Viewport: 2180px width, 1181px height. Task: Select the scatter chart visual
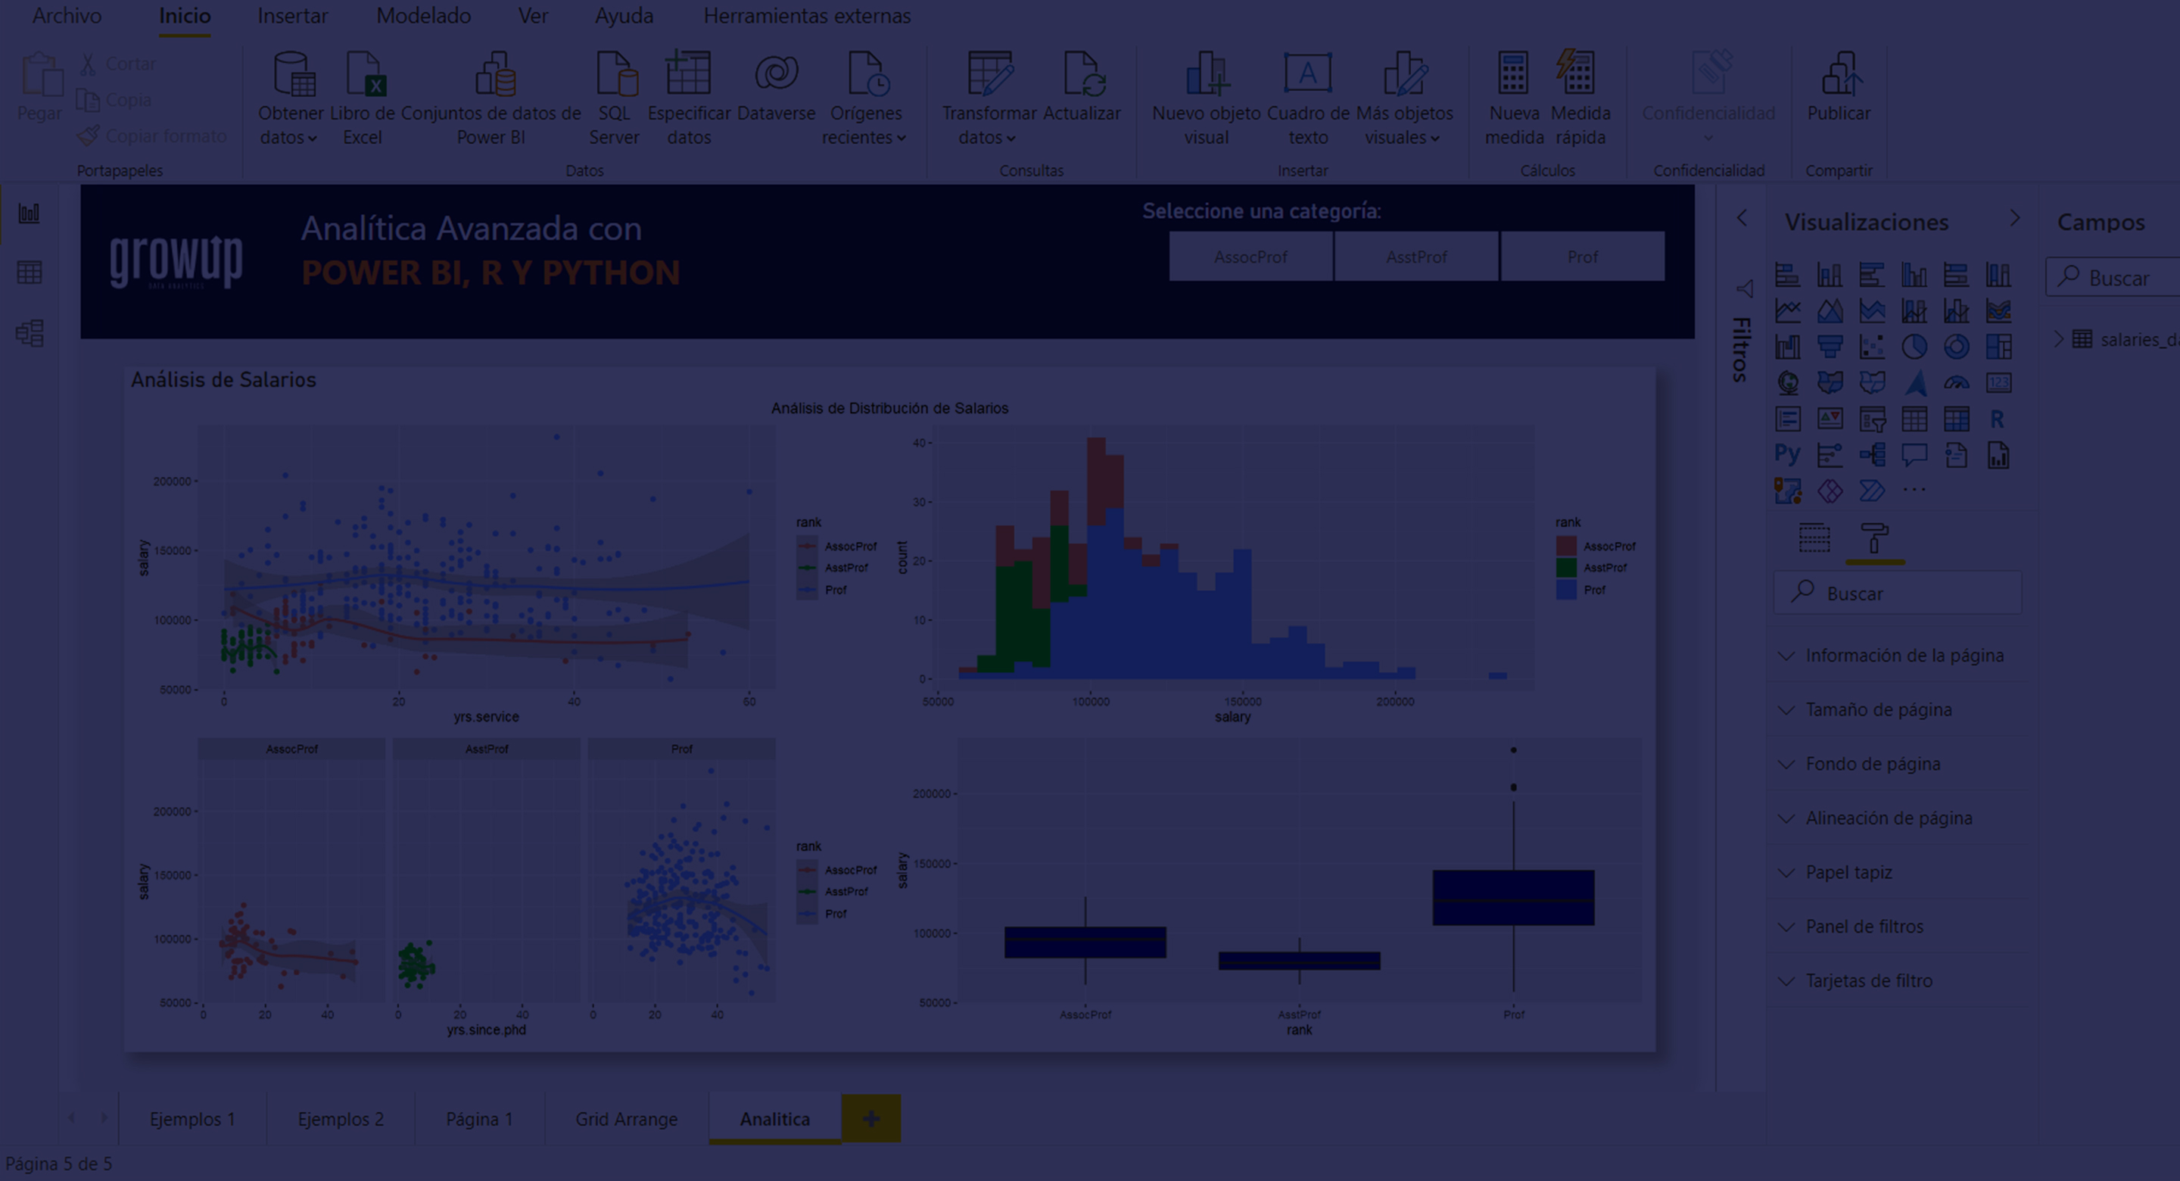pos(1872,347)
